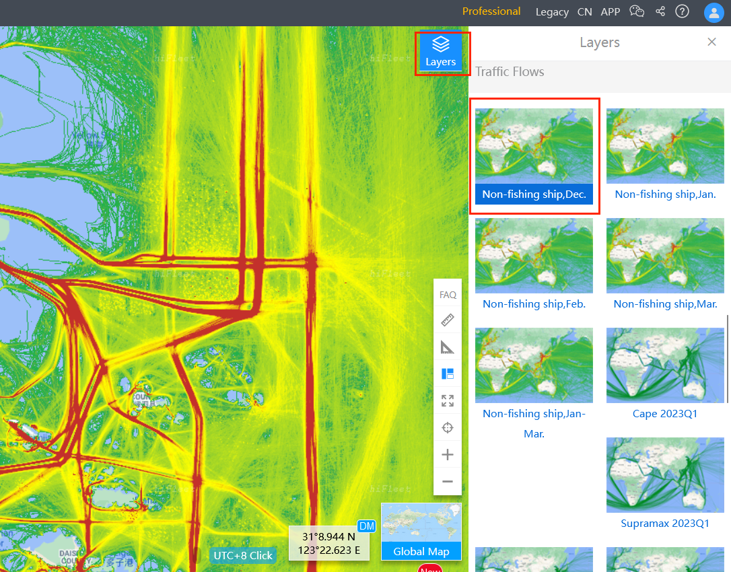Click the Layers panel vertical scrollbar
The width and height of the screenshot is (731, 572).
[x=728, y=359]
